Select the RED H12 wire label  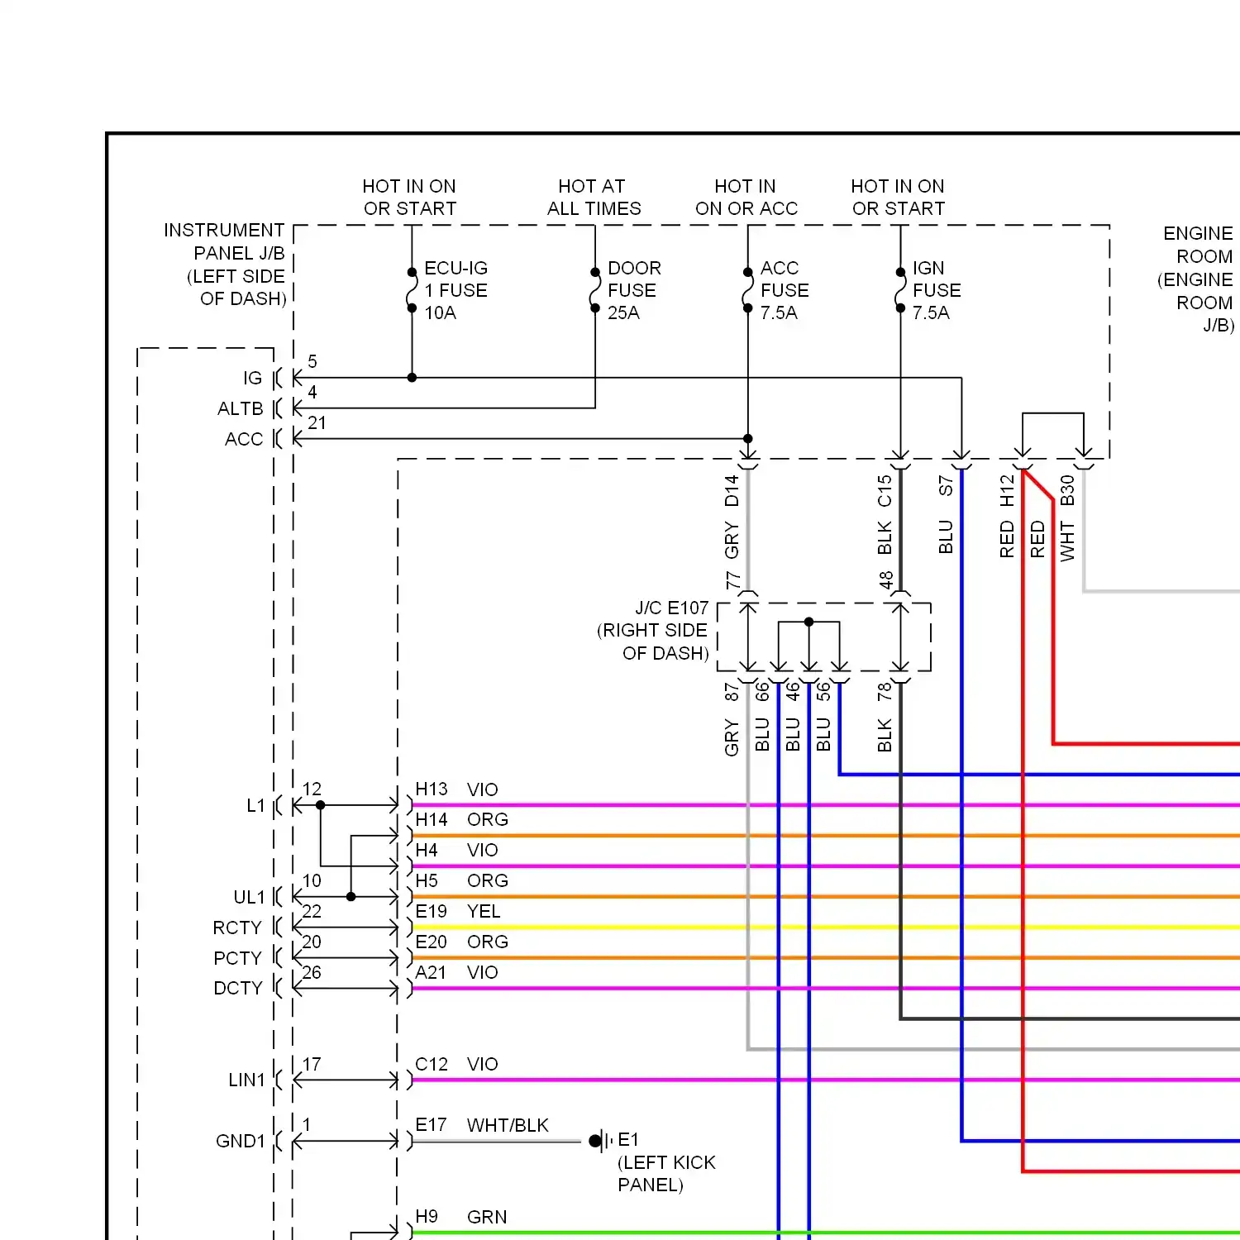point(1007,516)
